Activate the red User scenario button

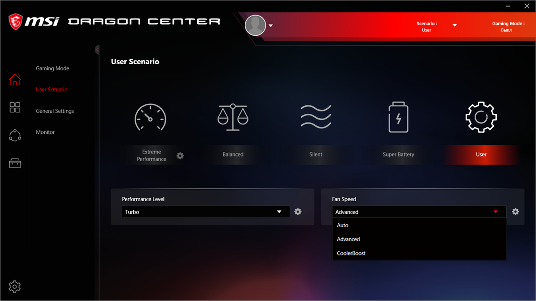tap(481, 155)
